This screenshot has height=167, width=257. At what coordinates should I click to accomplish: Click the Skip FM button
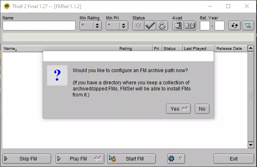pyautogui.click(x=27, y=158)
